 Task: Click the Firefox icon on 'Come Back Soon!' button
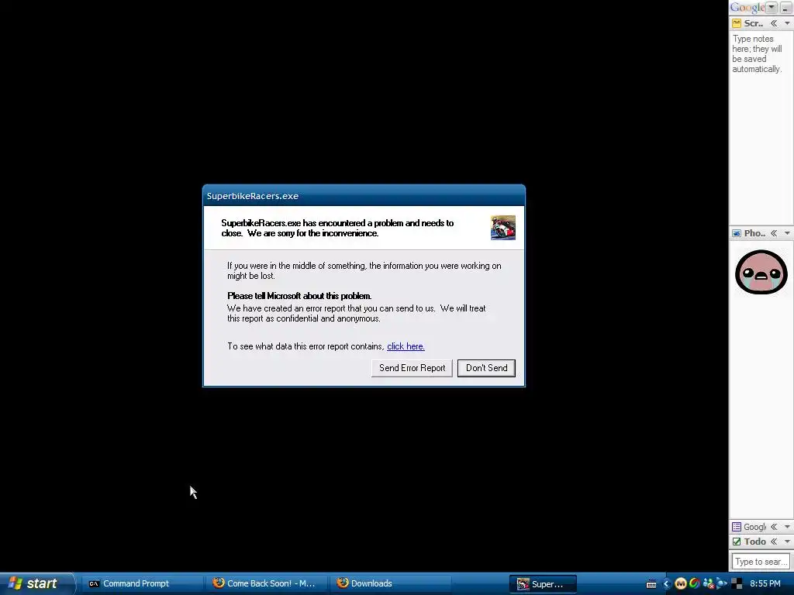coord(218,583)
